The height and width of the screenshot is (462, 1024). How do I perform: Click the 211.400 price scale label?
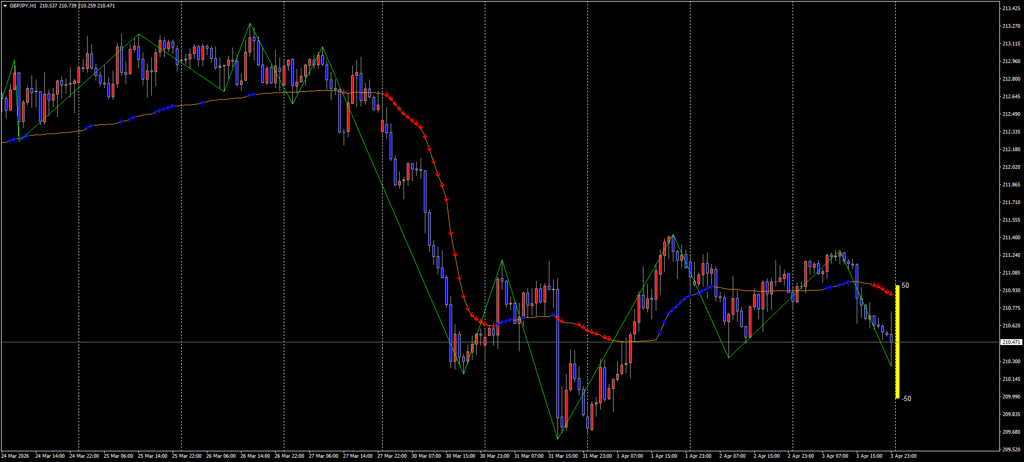pyautogui.click(x=1011, y=238)
